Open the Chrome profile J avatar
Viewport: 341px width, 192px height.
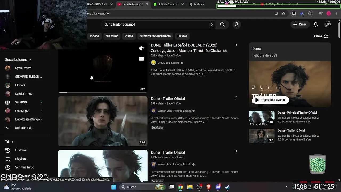[328, 14]
